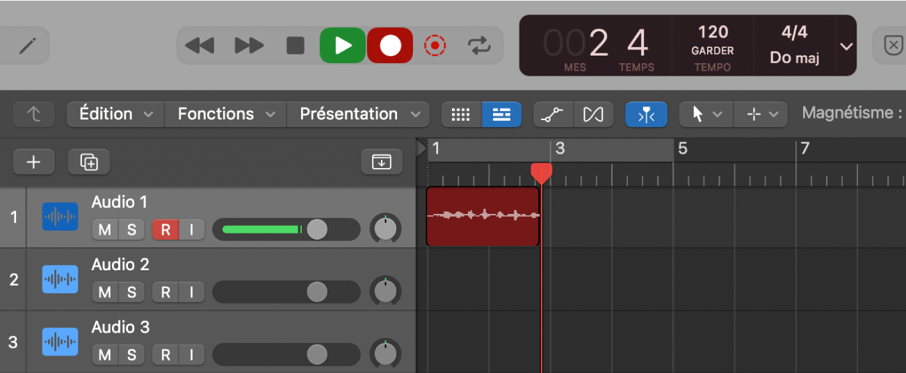Switch to grid view icon
Screen dimensions: 906x373
click(461, 115)
